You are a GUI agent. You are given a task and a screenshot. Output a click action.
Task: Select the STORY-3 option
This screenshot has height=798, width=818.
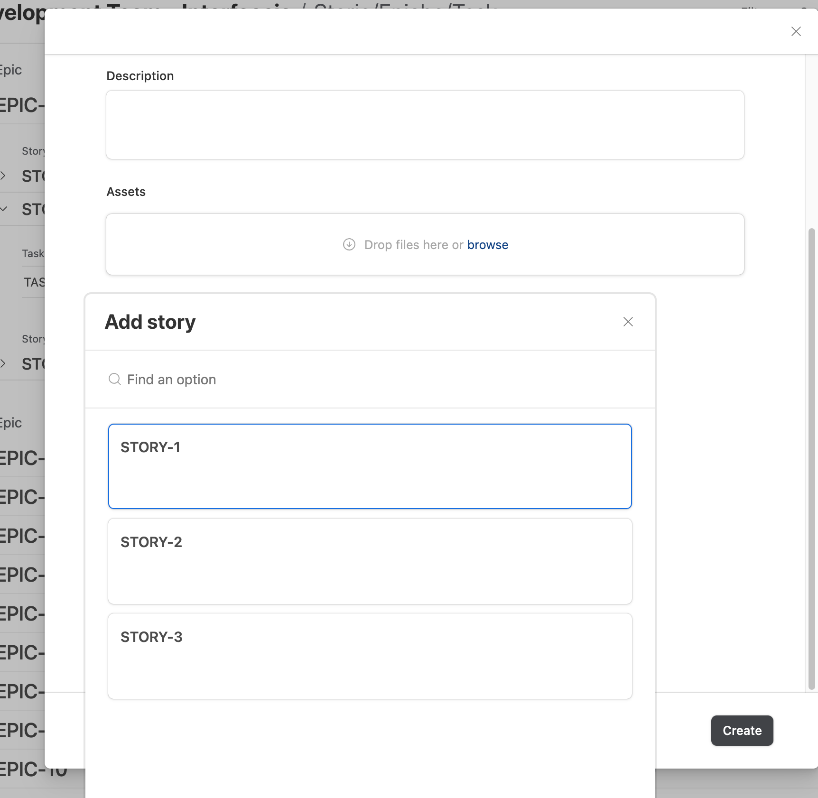[370, 656]
